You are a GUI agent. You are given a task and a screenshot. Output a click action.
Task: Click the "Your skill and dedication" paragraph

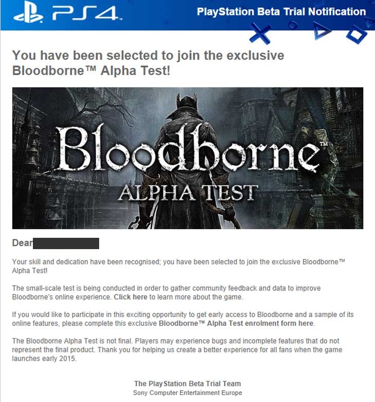click(179, 266)
